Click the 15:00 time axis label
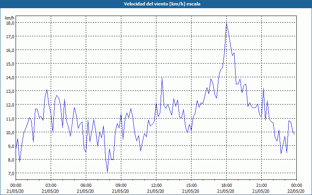 tap(191, 186)
